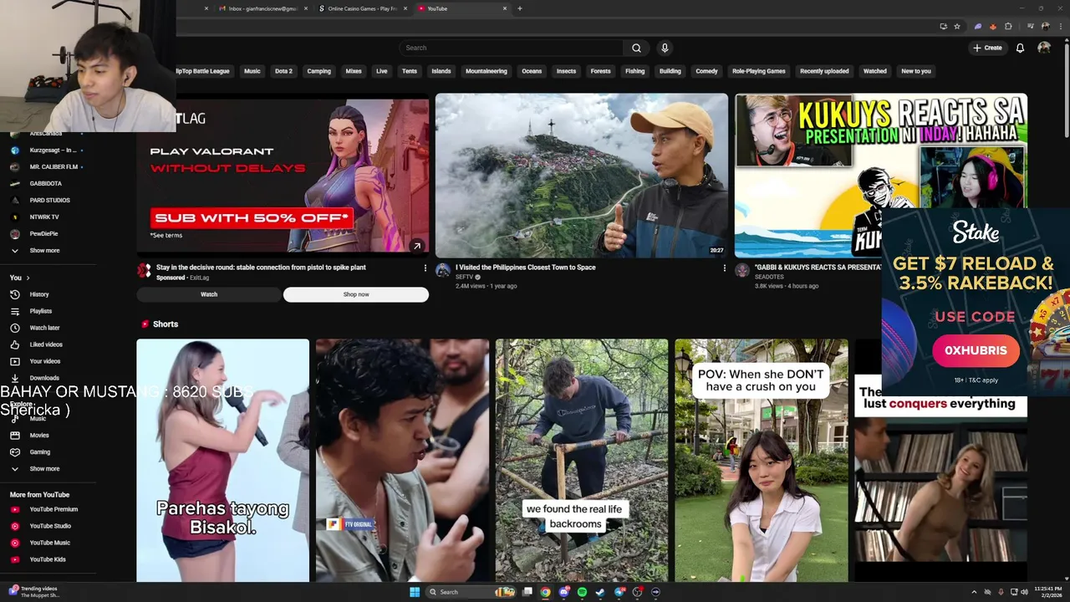Select the Role-Playing Games chip
The height and width of the screenshot is (602, 1070).
[x=758, y=71]
